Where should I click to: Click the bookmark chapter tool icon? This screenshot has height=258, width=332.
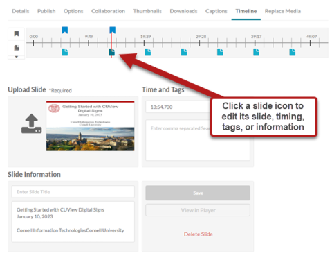click(17, 34)
